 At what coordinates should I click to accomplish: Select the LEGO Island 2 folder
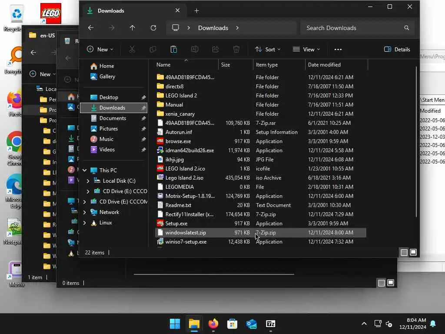click(261, 95)
